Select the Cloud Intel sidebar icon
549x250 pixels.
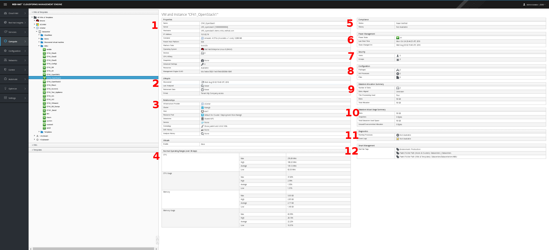pos(5,13)
